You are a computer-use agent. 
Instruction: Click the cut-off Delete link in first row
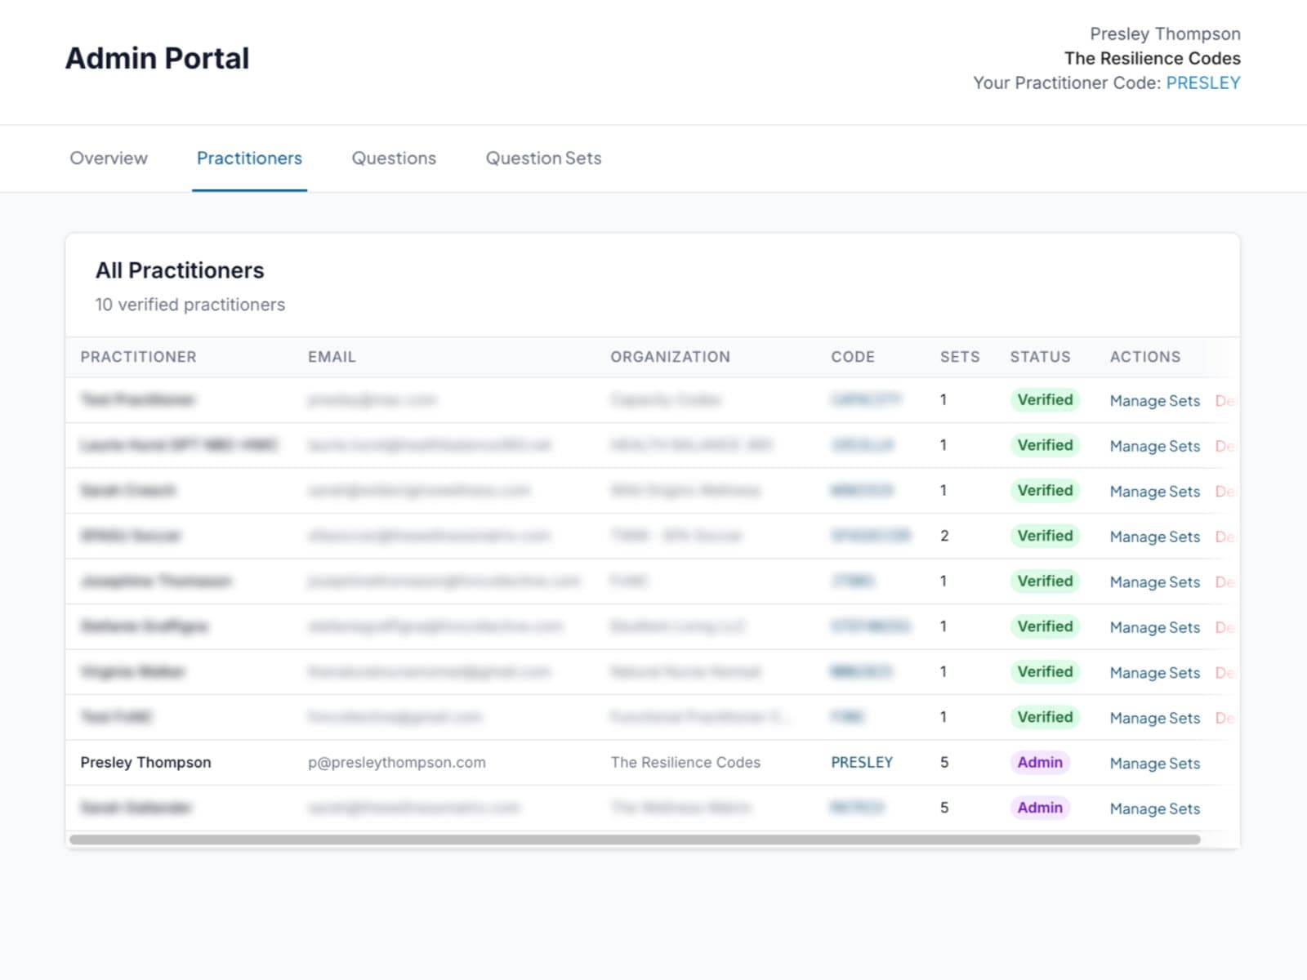pyautogui.click(x=1224, y=401)
